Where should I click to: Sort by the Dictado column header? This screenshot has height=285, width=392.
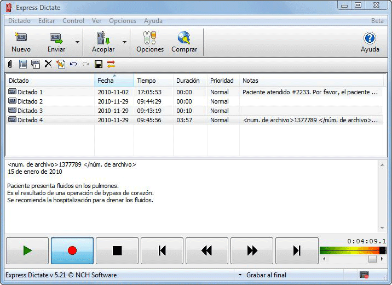50,81
